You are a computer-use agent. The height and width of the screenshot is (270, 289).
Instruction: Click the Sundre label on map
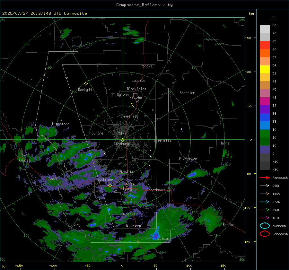97,133
